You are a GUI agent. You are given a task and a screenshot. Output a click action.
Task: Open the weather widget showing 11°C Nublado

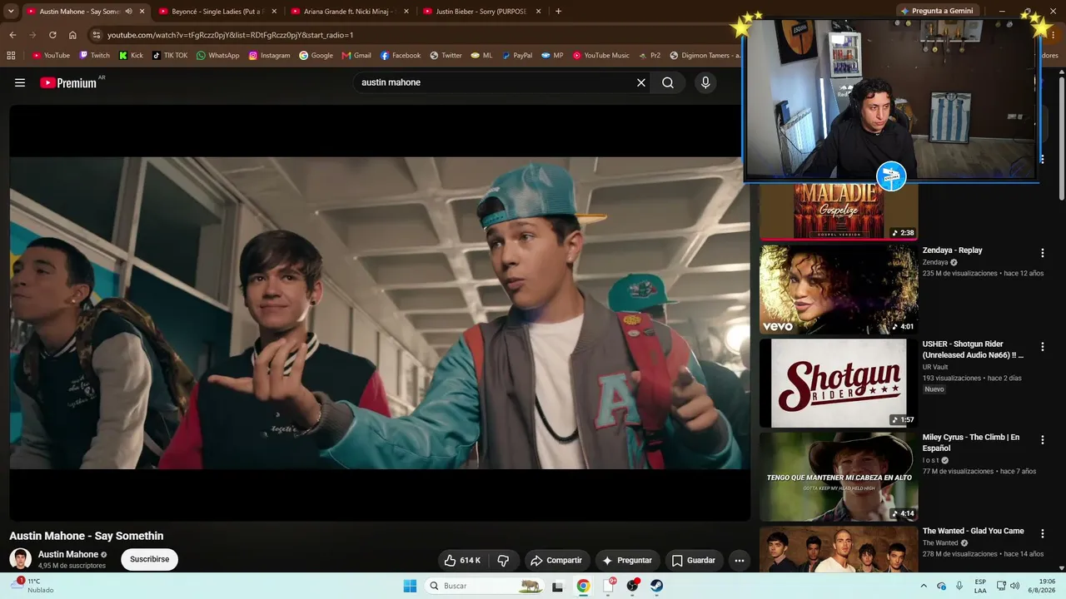point(33,586)
